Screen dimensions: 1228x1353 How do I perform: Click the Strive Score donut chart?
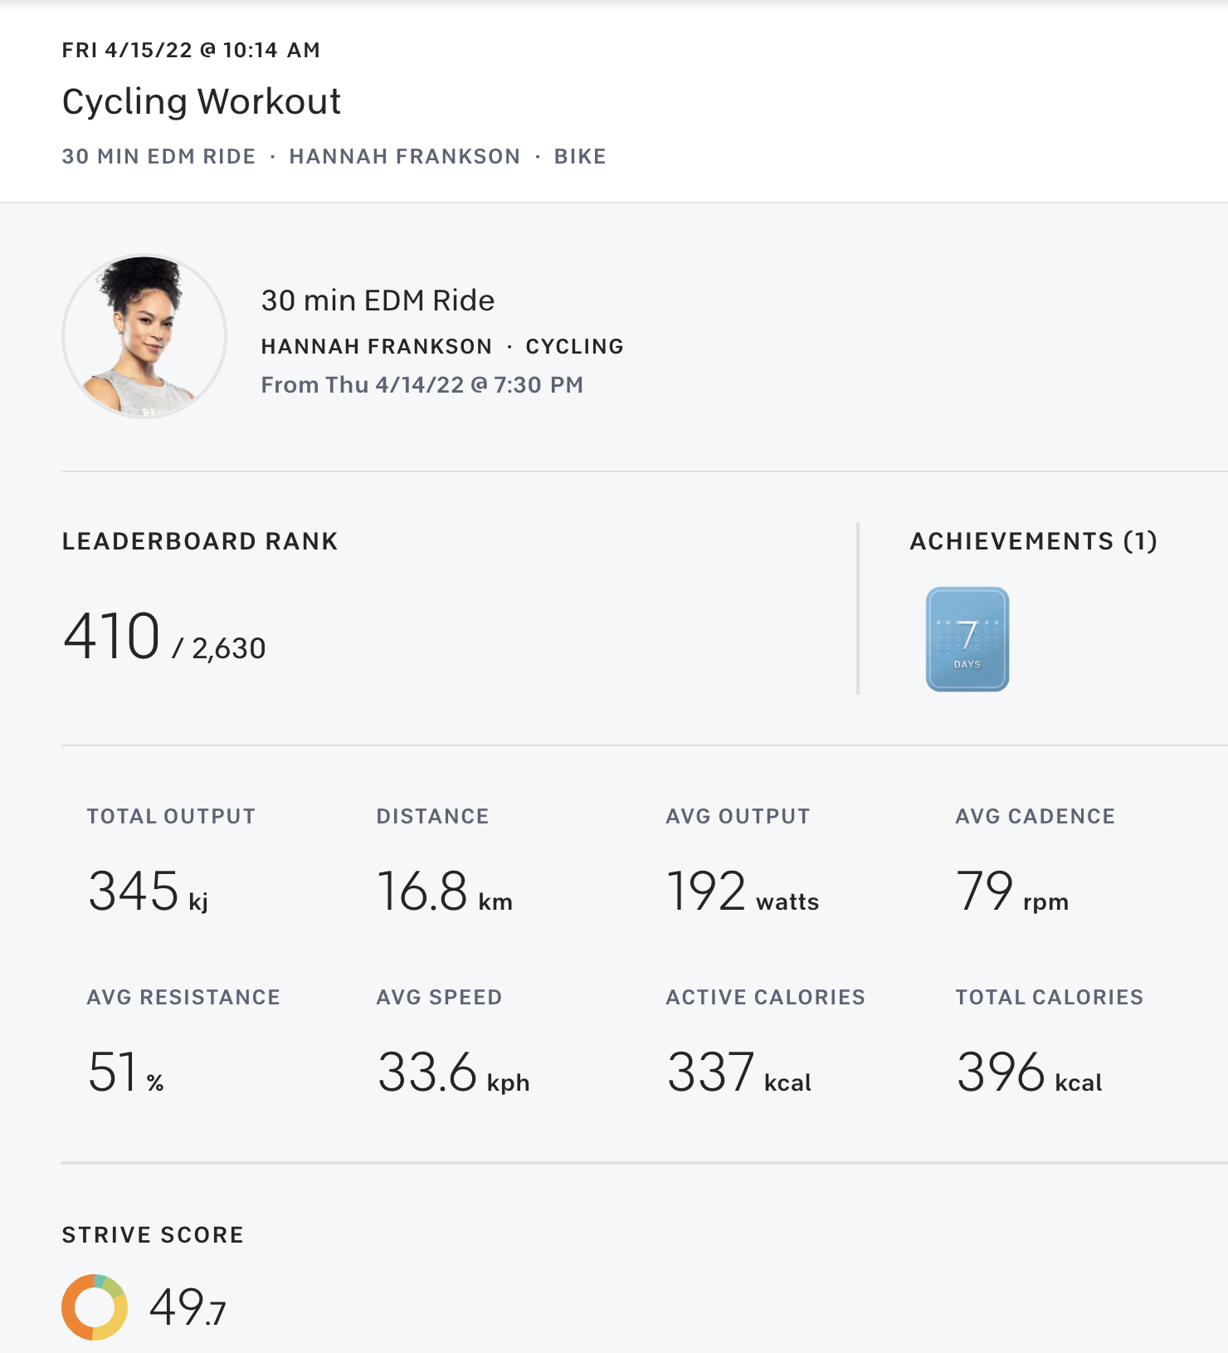coord(95,1307)
